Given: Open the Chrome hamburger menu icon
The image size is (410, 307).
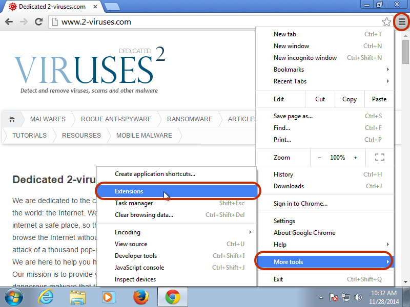Looking at the screenshot, I should point(402,21).
